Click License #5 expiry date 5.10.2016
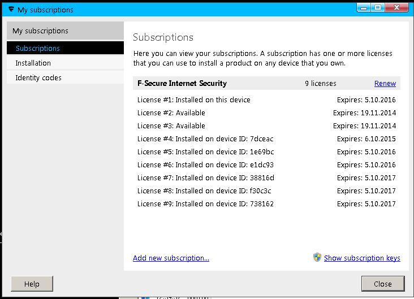The image size is (414, 299). click(366, 151)
